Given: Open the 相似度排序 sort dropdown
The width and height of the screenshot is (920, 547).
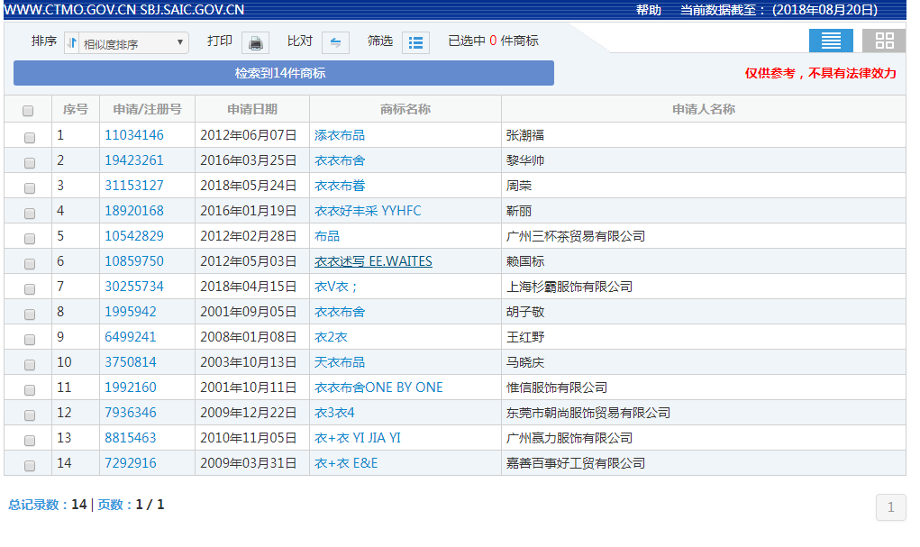Looking at the screenshot, I should pos(133,43).
